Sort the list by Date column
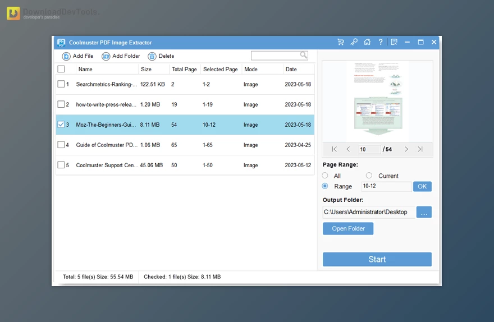This screenshot has width=494, height=322. pyautogui.click(x=291, y=69)
